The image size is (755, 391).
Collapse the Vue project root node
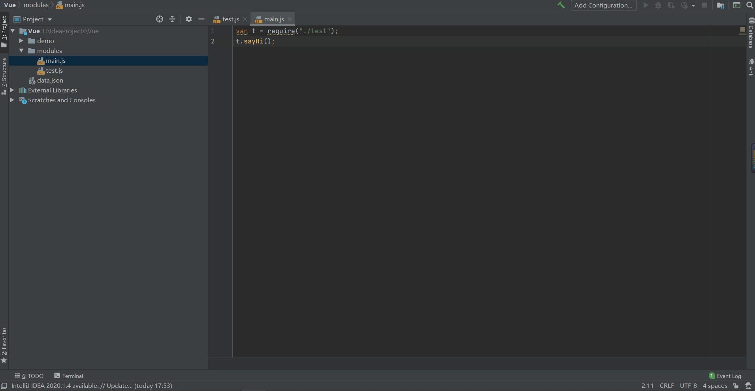coord(13,31)
